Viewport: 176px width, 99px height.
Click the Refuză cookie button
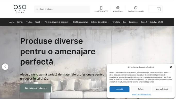coord(141,89)
